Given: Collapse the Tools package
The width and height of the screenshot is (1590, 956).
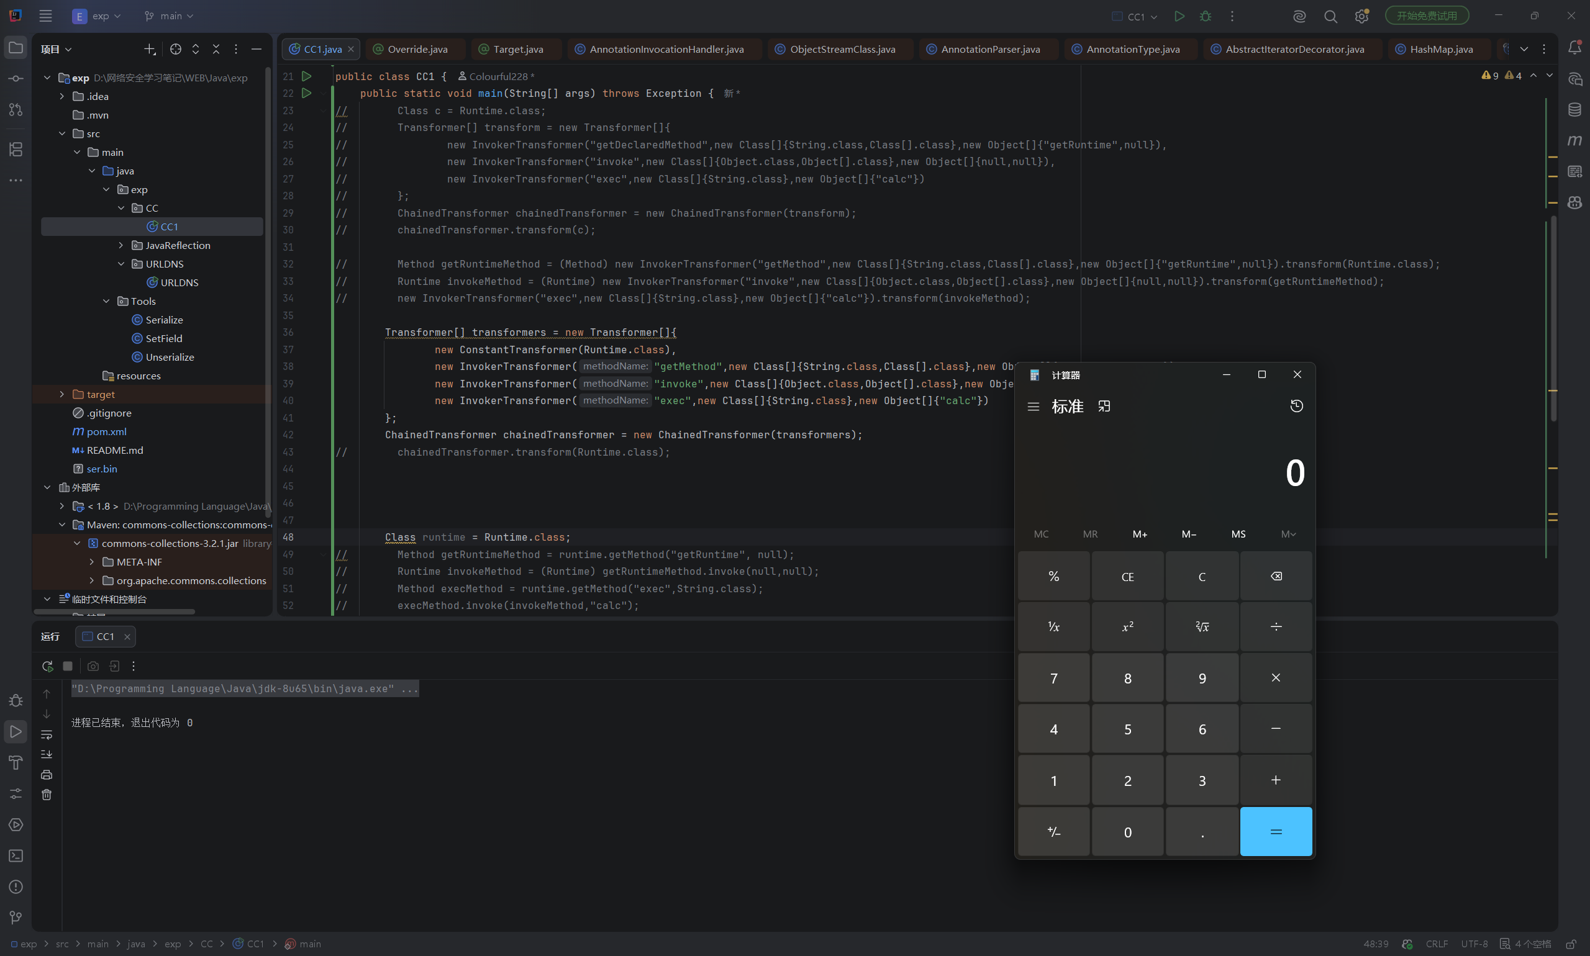Looking at the screenshot, I should point(106,302).
